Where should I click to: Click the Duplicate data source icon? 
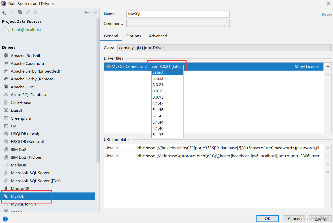20,12
